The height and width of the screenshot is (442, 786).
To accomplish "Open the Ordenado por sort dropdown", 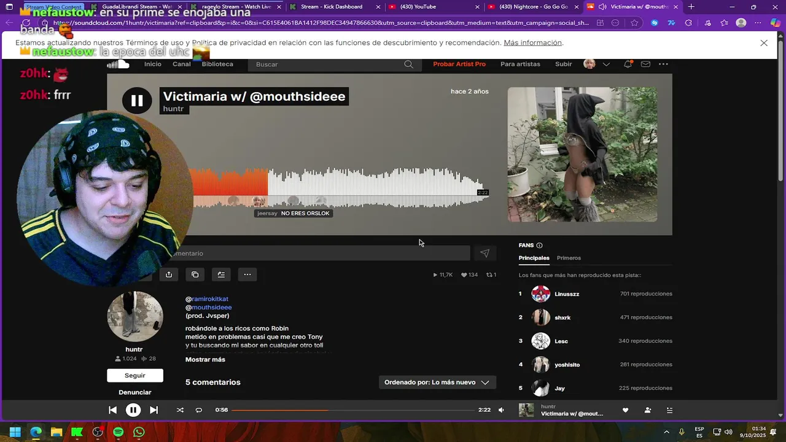I will point(437,382).
